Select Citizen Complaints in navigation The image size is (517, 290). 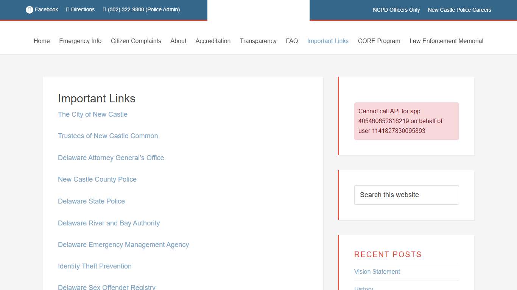[x=136, y=41]
